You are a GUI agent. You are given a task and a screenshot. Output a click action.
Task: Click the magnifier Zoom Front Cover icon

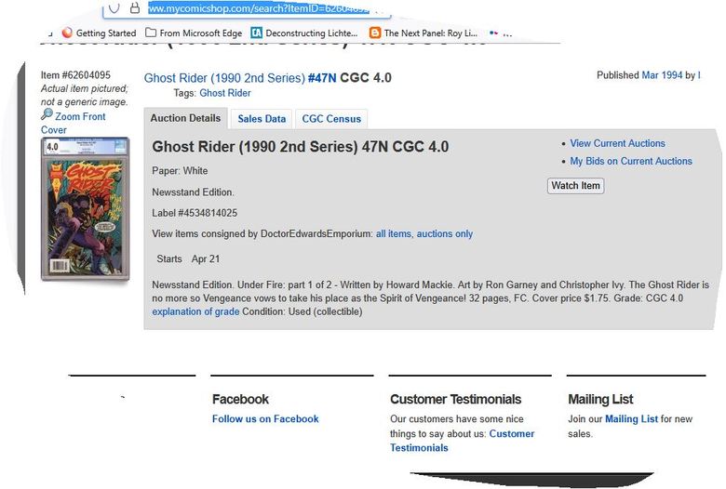click(x=47, y=113)
